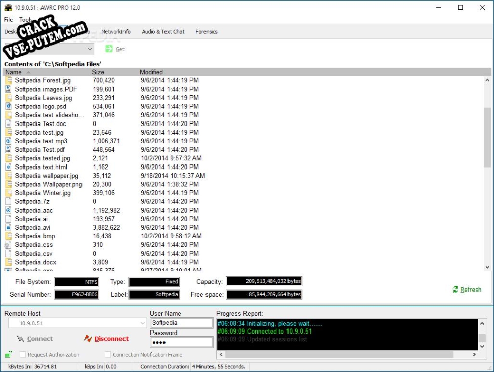This screenshot has width=494, height=372.
Task: Enable the Request Authorization checkbox
Action: 22,354
